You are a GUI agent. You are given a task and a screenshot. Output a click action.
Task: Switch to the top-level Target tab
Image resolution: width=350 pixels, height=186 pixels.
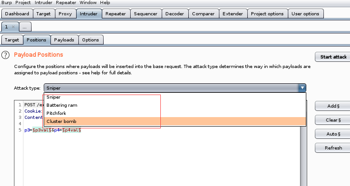coord(43,14)
